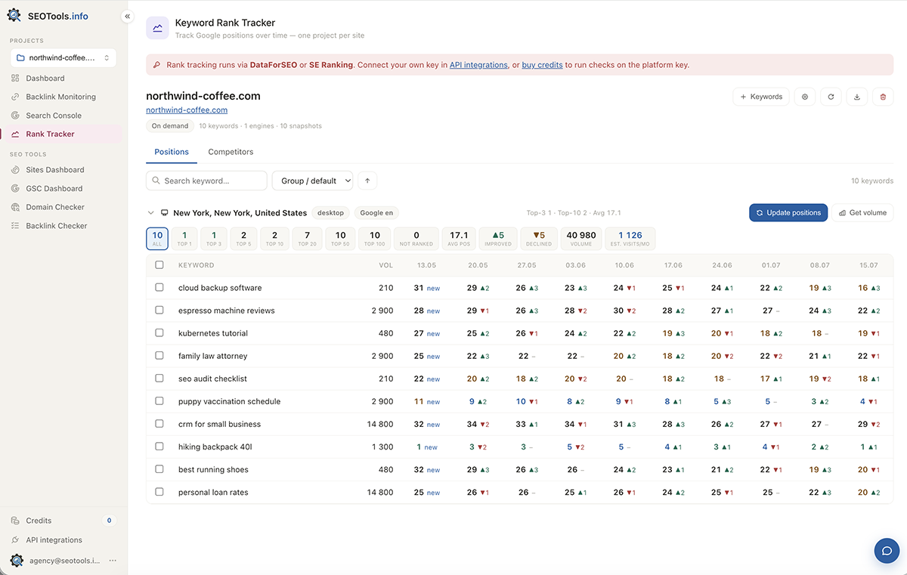Check the hiking backpack 40l row
907x575 pixels.
(159, 447)
